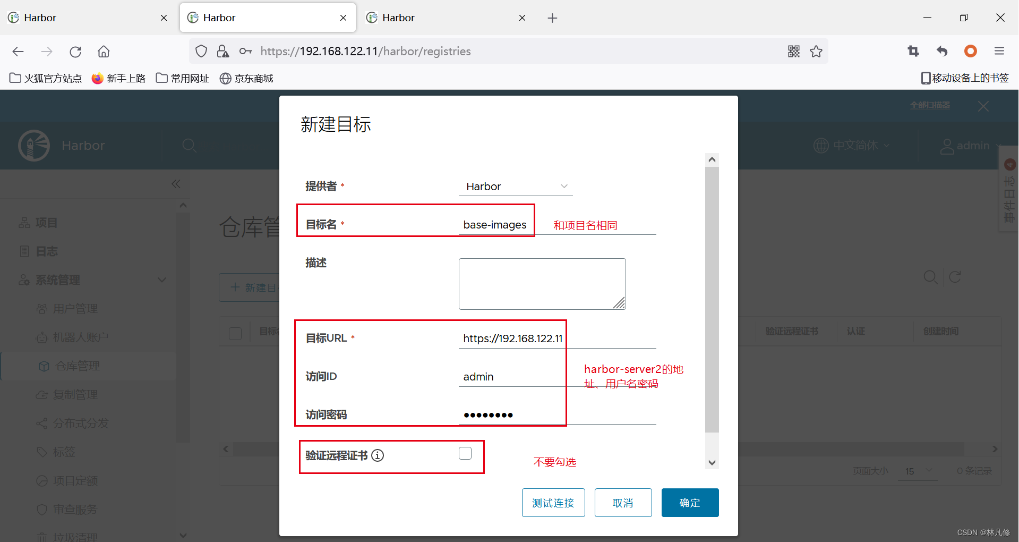The height and width of the screenshot is (542, 1019).
Task: Open the page size 15 dropdown
Action: coord(918,471)
